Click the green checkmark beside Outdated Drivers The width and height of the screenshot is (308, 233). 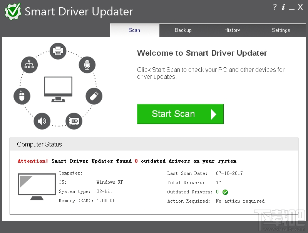pos(225,192)
